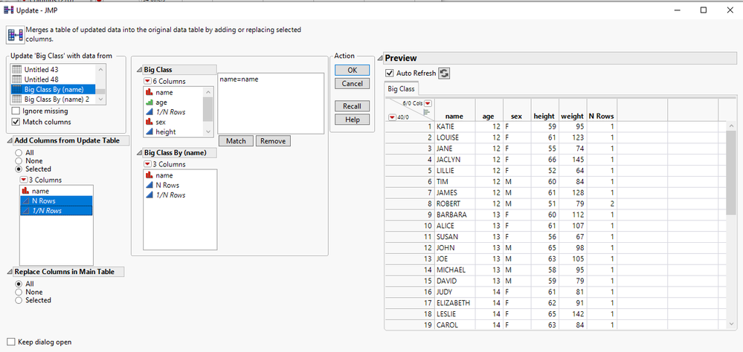Click the MICHAEL cell in preview

point(455,270)
